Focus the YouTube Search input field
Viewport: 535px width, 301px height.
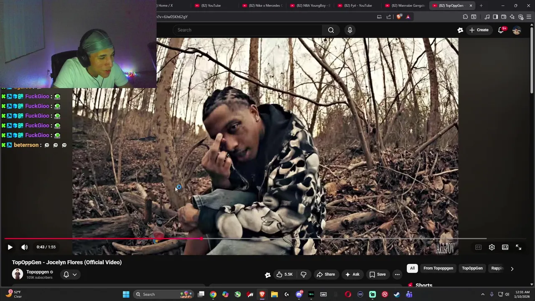[x=247, y=30]
